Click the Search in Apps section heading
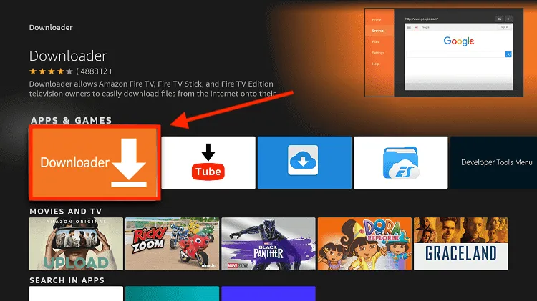The height and width of the screenshot is (301, 537). tap(67, 280)
